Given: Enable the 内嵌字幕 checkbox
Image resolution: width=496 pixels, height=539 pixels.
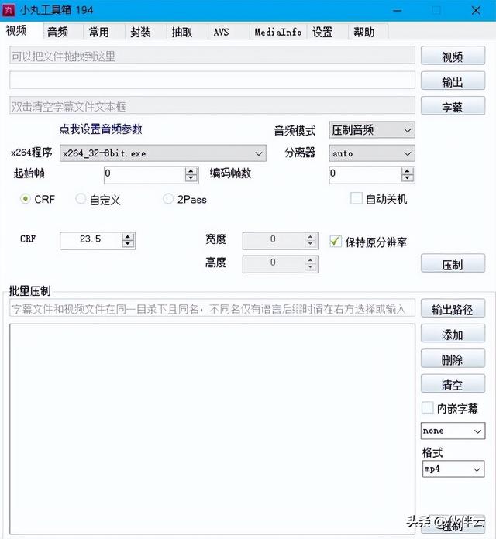Looking at the screenshot, I should [x=427, y=407].
